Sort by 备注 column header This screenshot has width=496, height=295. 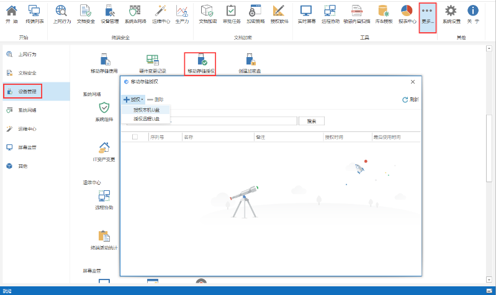pyautogui.click(x=289, y=137)
